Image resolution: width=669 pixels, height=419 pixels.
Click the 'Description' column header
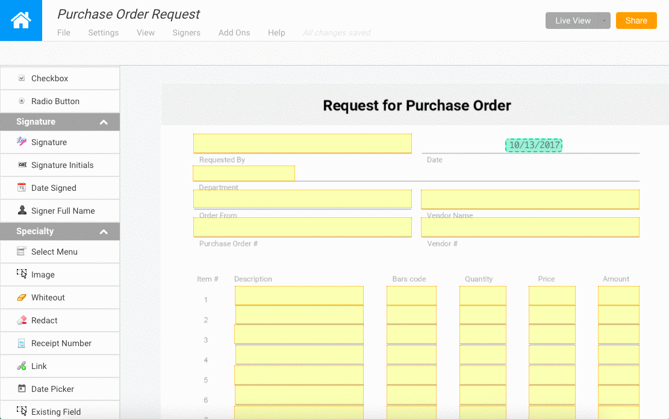tap(253, 279)
